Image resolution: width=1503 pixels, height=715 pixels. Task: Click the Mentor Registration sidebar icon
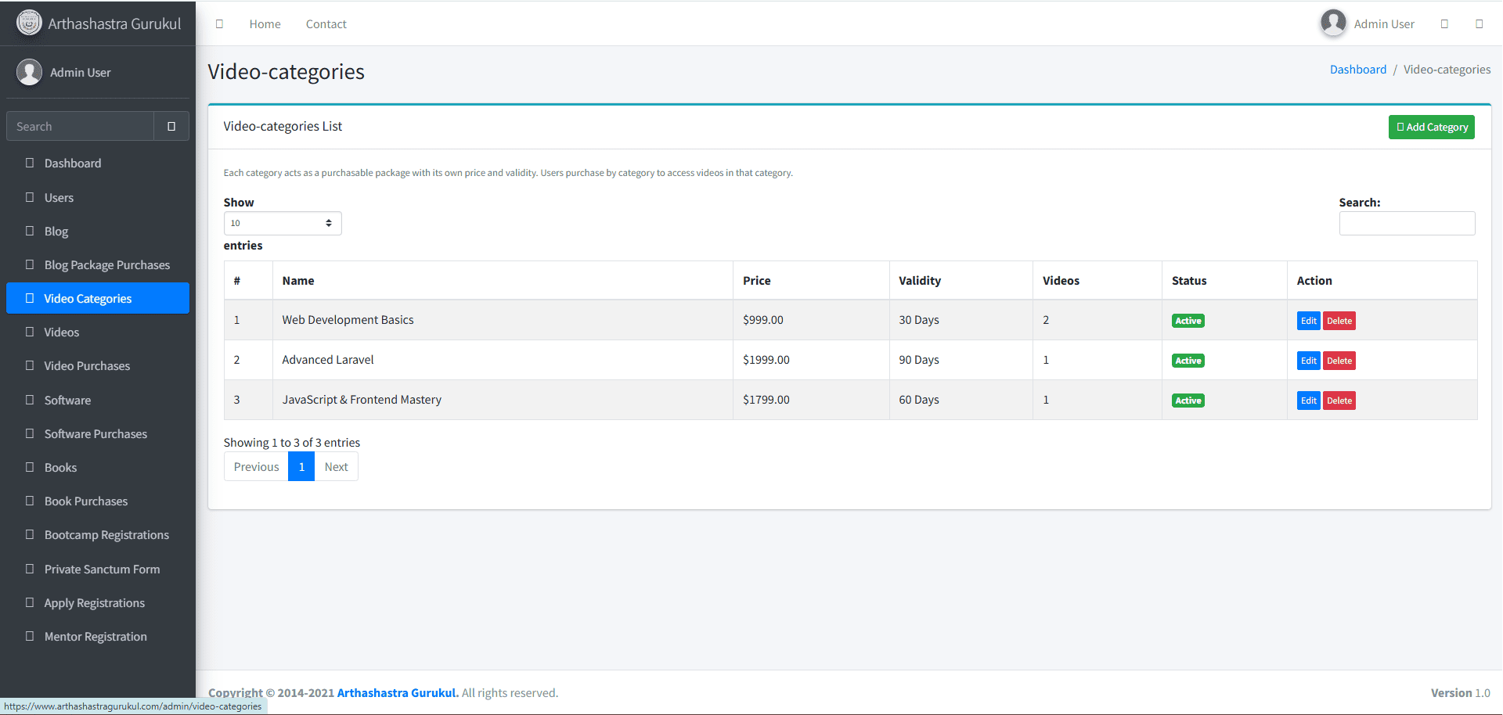pyautogui.click(x=30, y=636)
